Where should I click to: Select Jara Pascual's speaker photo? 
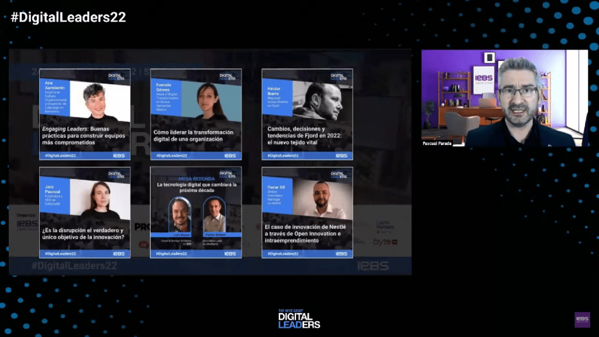(x=100, y=199)
